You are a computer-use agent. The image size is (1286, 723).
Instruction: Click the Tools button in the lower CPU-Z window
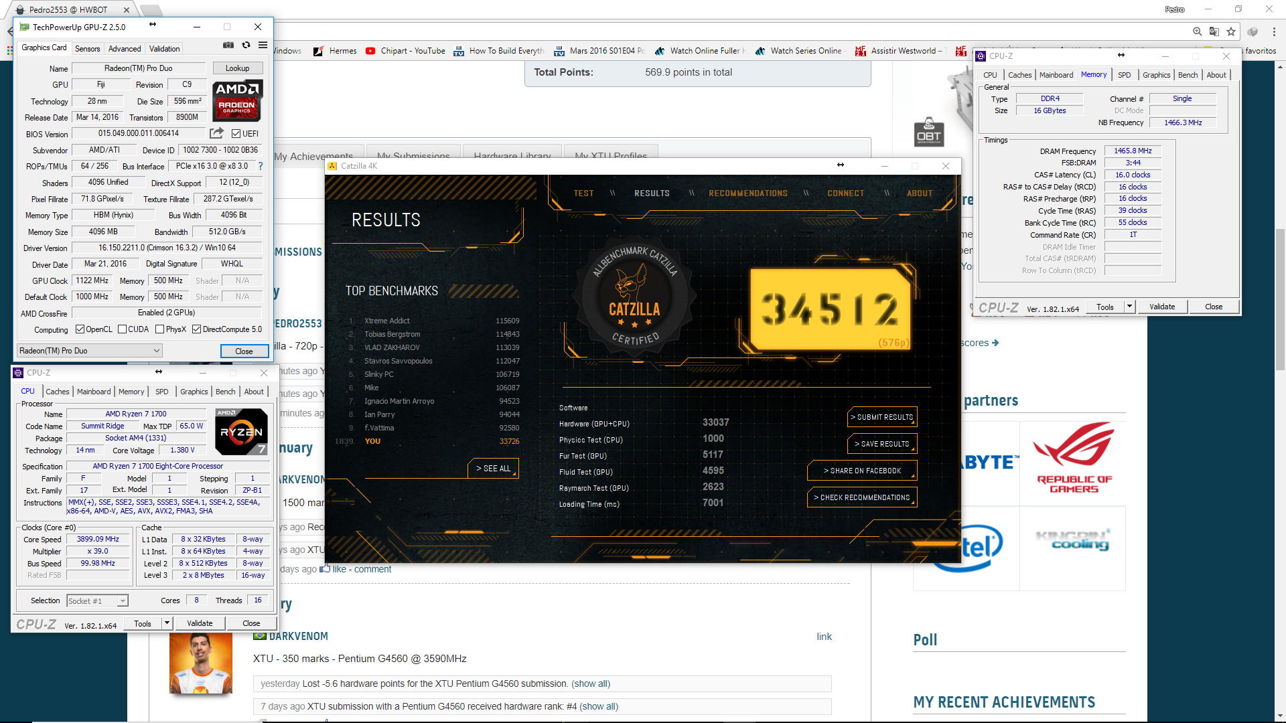[143, 623]
